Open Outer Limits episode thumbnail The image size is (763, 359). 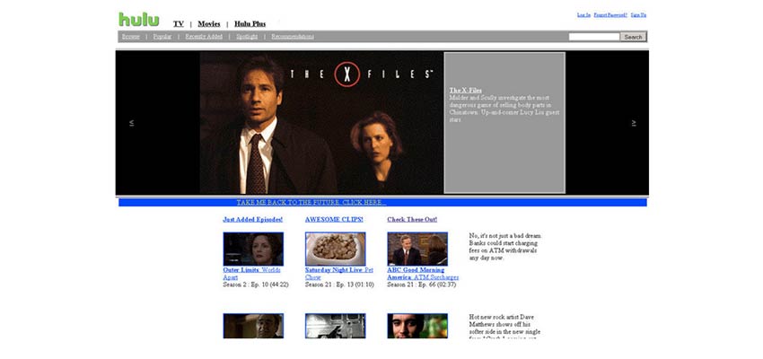[x=253, y=249]
